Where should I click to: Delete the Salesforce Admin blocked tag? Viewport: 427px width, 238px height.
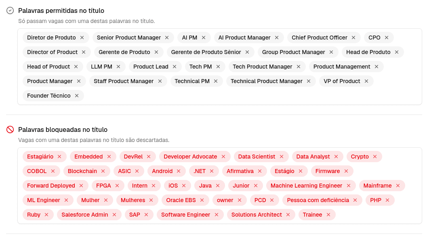114,215
